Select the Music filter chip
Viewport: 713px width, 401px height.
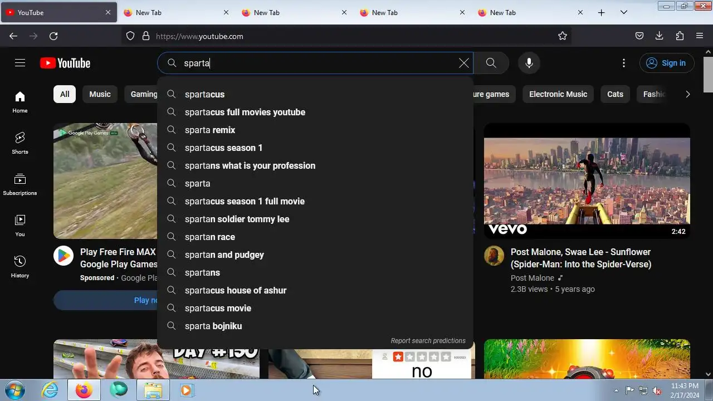click(100, 94)
